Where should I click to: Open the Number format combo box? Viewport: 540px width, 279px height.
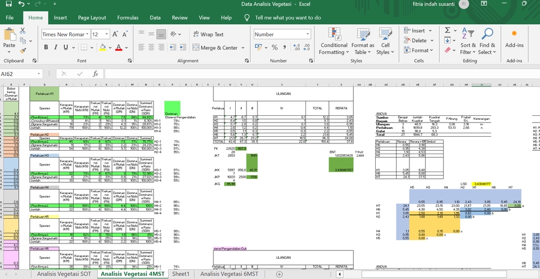pyautogui.click(x=282, y=34)
